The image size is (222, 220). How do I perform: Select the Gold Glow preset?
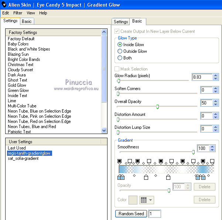point(17,85)
